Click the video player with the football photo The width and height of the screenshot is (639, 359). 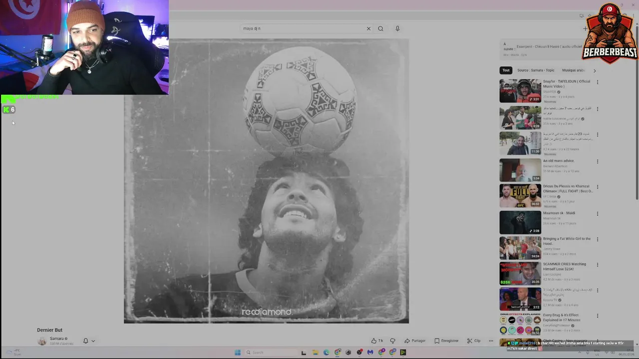(266, 181)
